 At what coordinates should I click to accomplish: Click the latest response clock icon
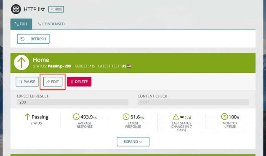(126, 116)
